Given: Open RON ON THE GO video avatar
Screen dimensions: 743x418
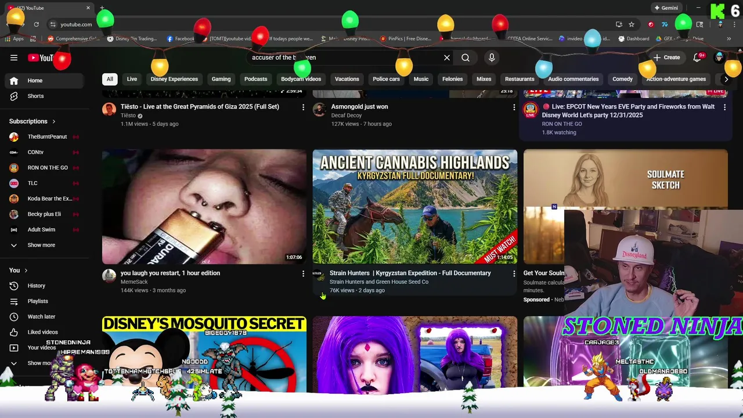Looking at the screenshot, I should click(531, 110).
